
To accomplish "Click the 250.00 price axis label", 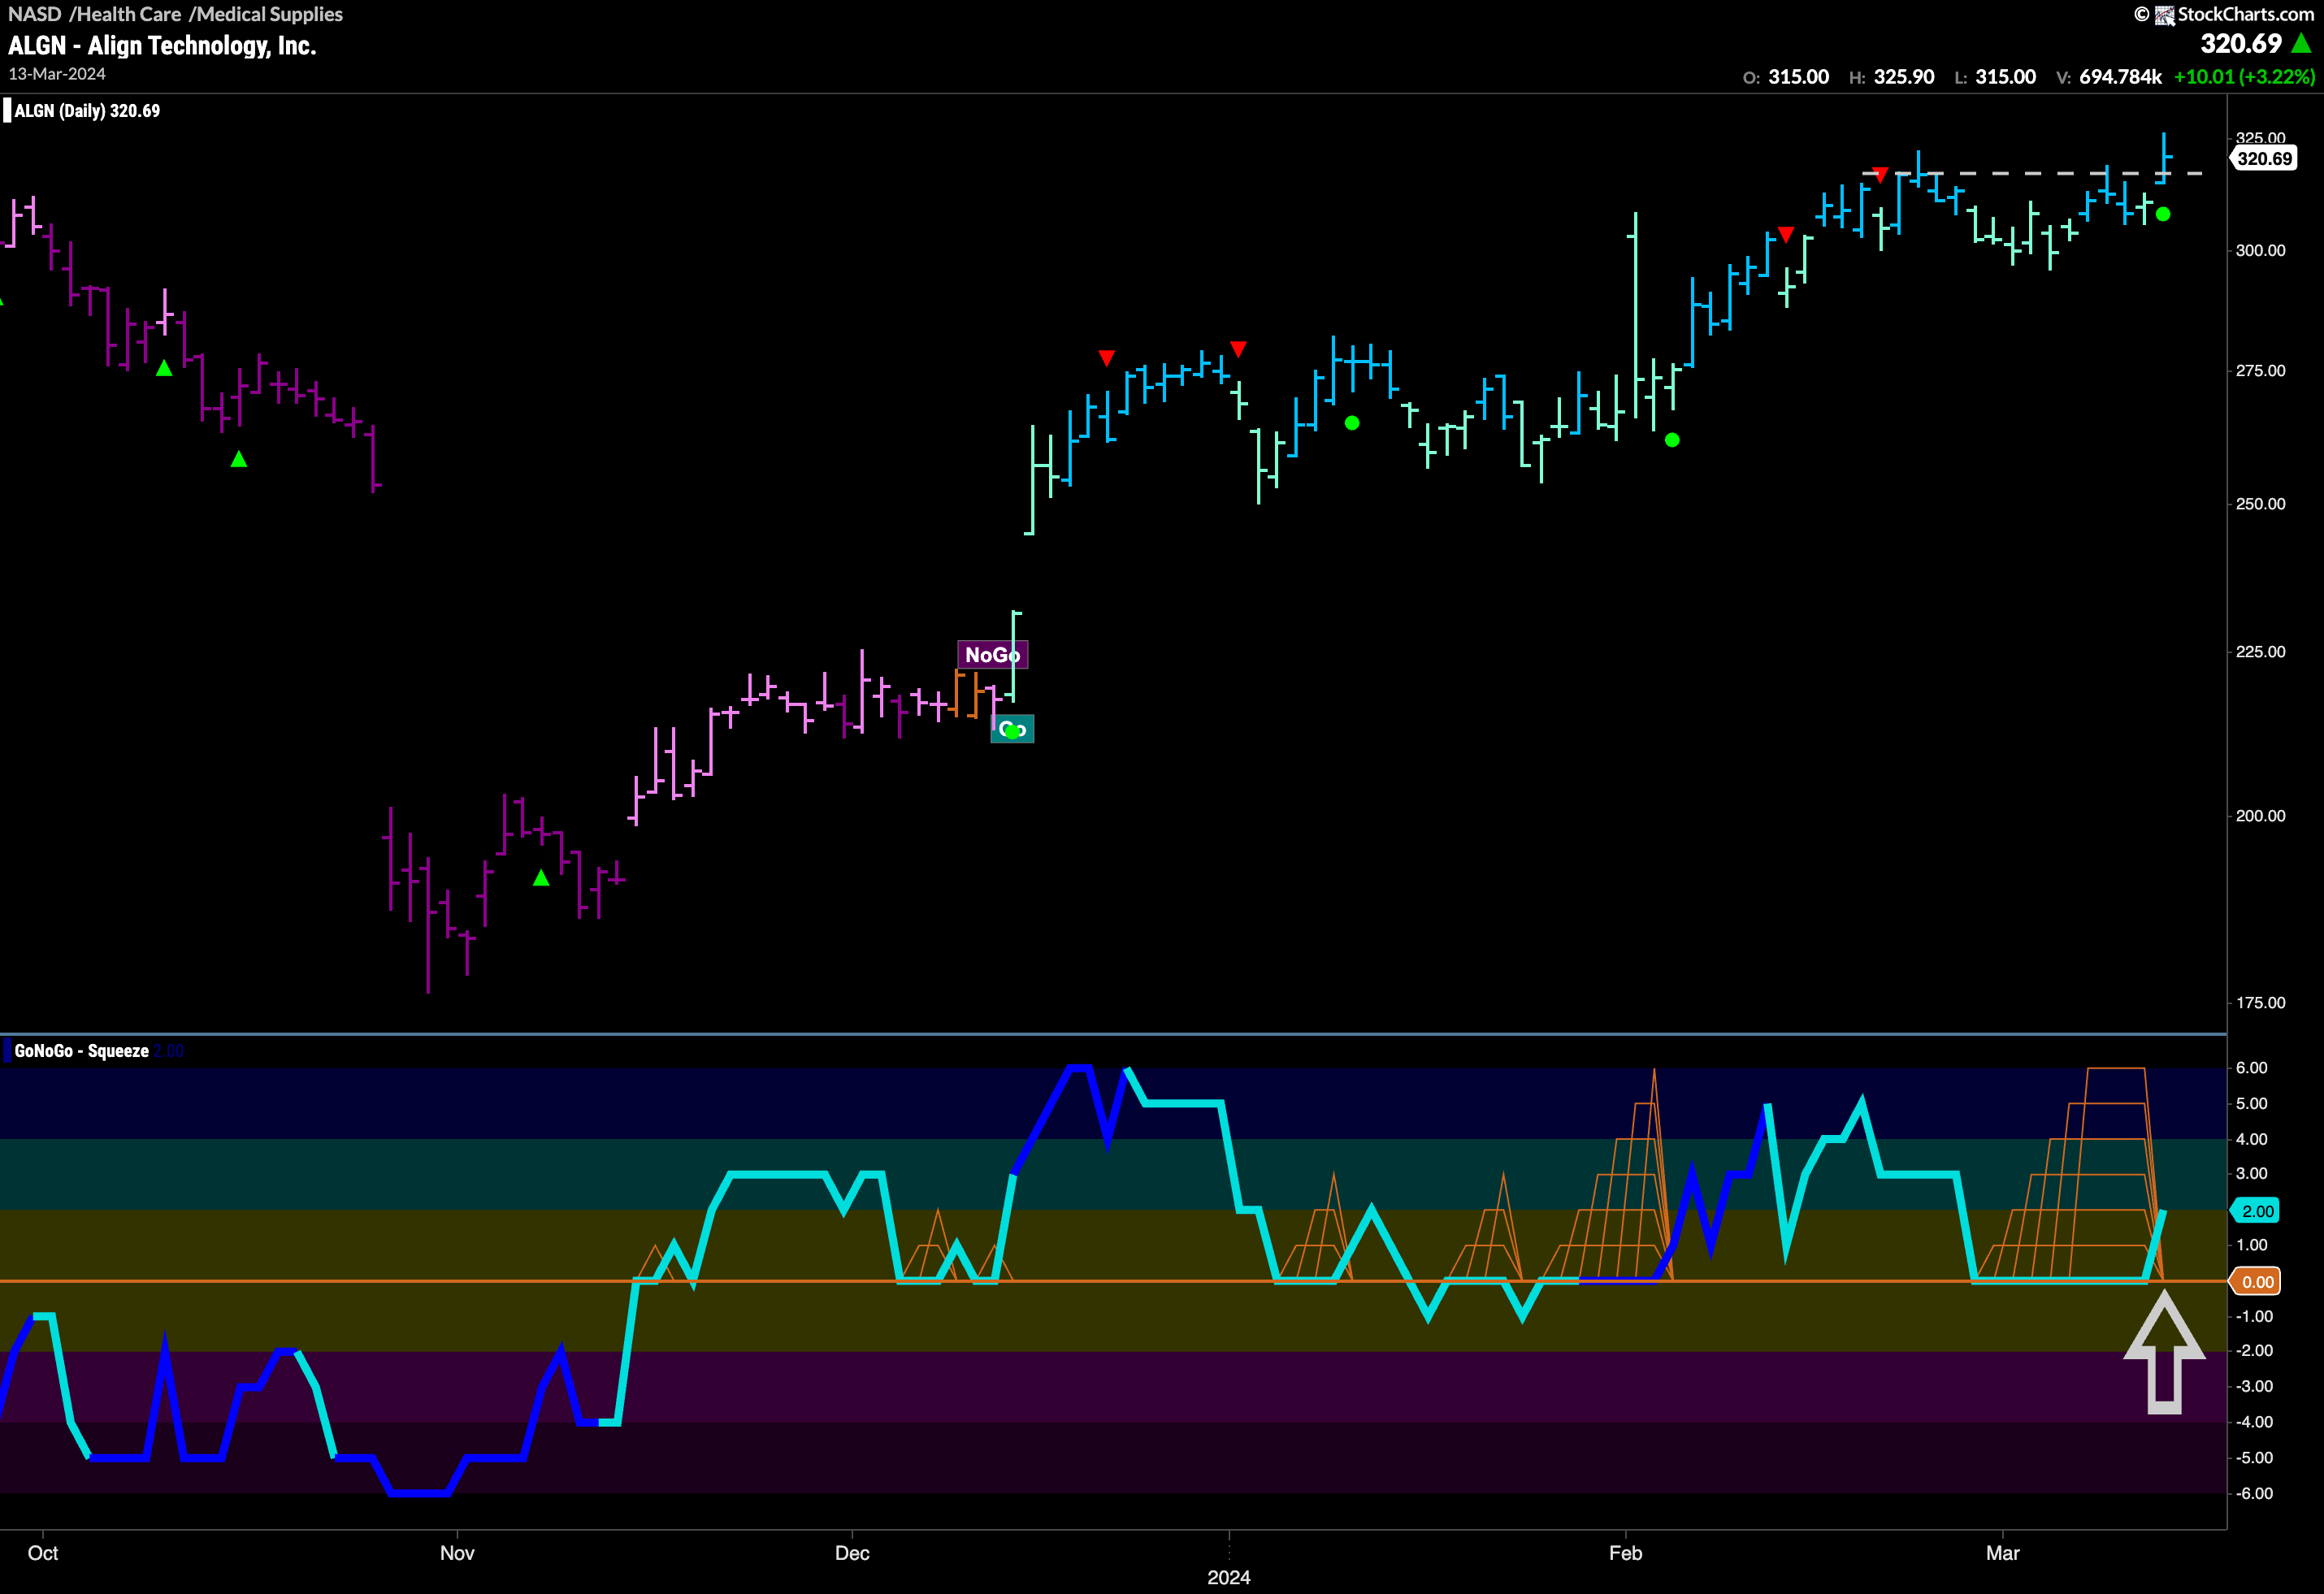I will pos(2260,504).
